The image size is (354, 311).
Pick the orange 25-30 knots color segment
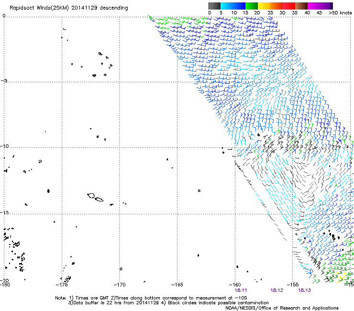click(x=277, y=6)
